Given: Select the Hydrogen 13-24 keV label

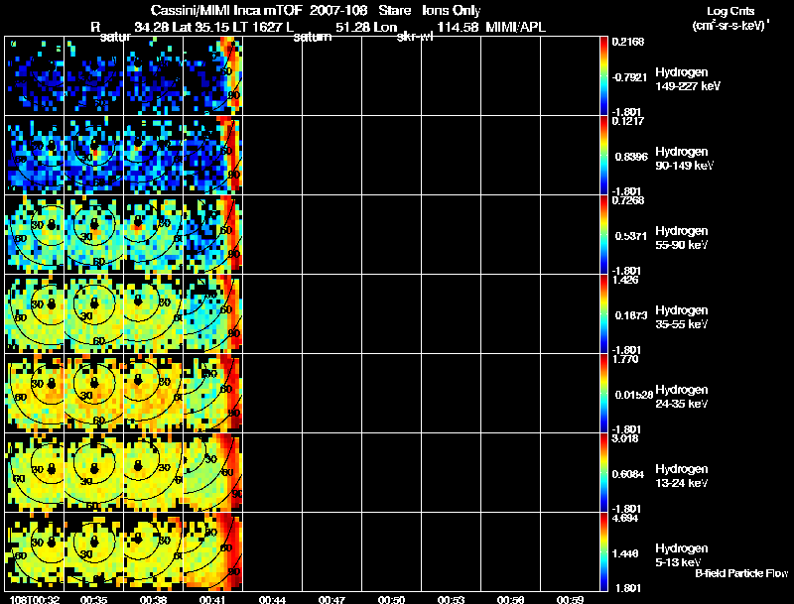Looking at the screenshot, I should click(x=681, y=475).
